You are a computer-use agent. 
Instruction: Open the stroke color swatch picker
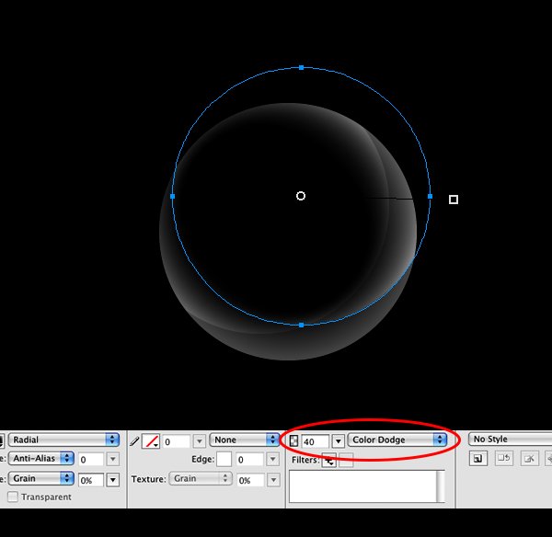pyautogui.click(x=151, y=441)
